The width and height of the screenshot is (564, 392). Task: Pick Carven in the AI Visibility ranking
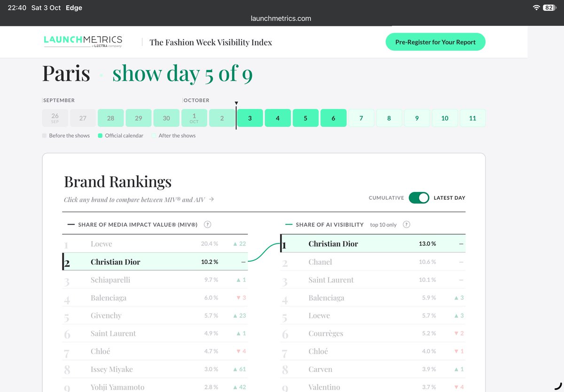[x=373, y=369]
